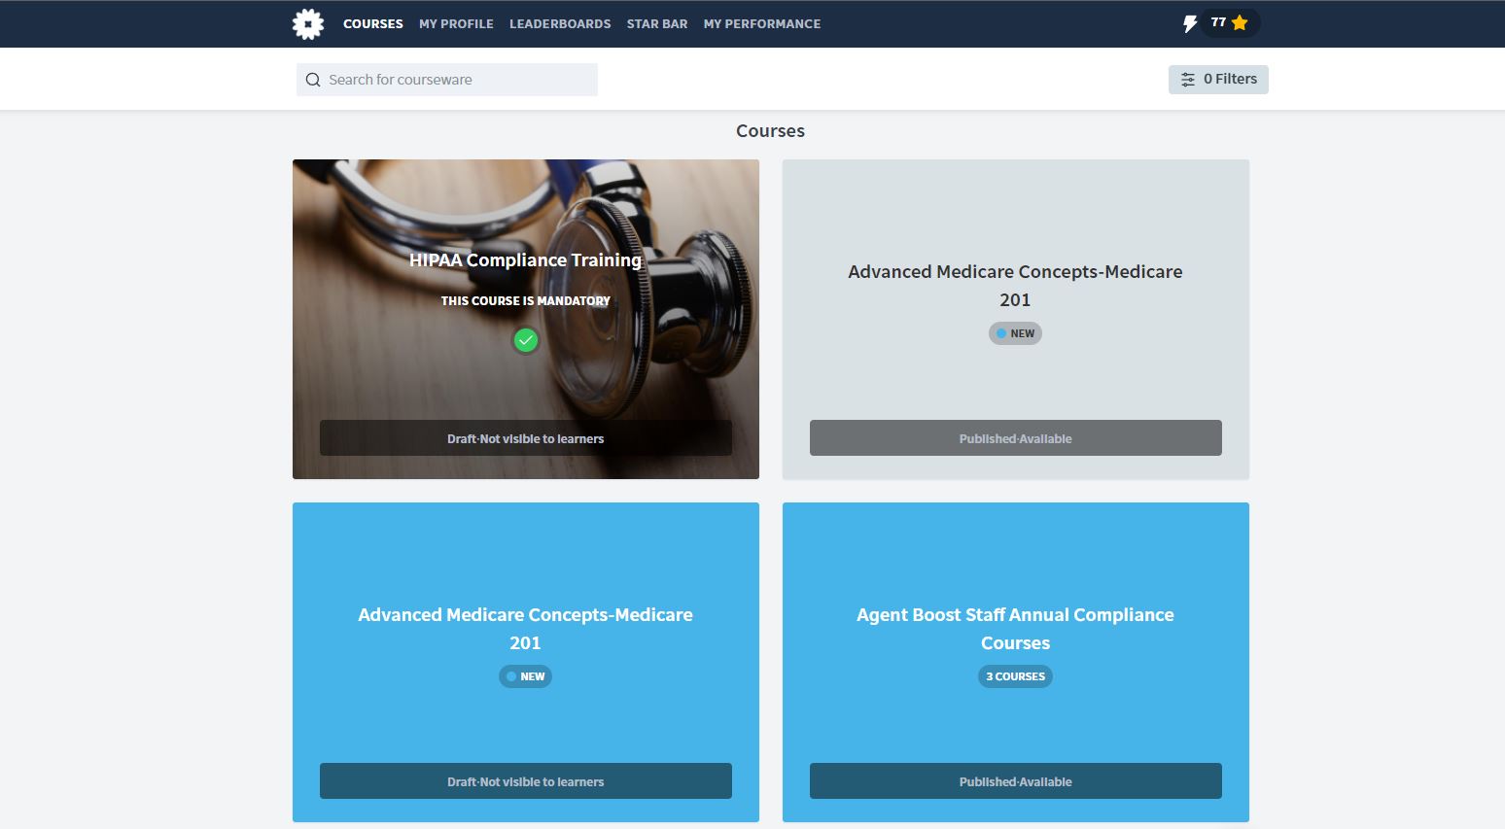Open My Performance page
Image resolution: width=1505 pixels, height=829 pixels.
[x=762, y=23]
